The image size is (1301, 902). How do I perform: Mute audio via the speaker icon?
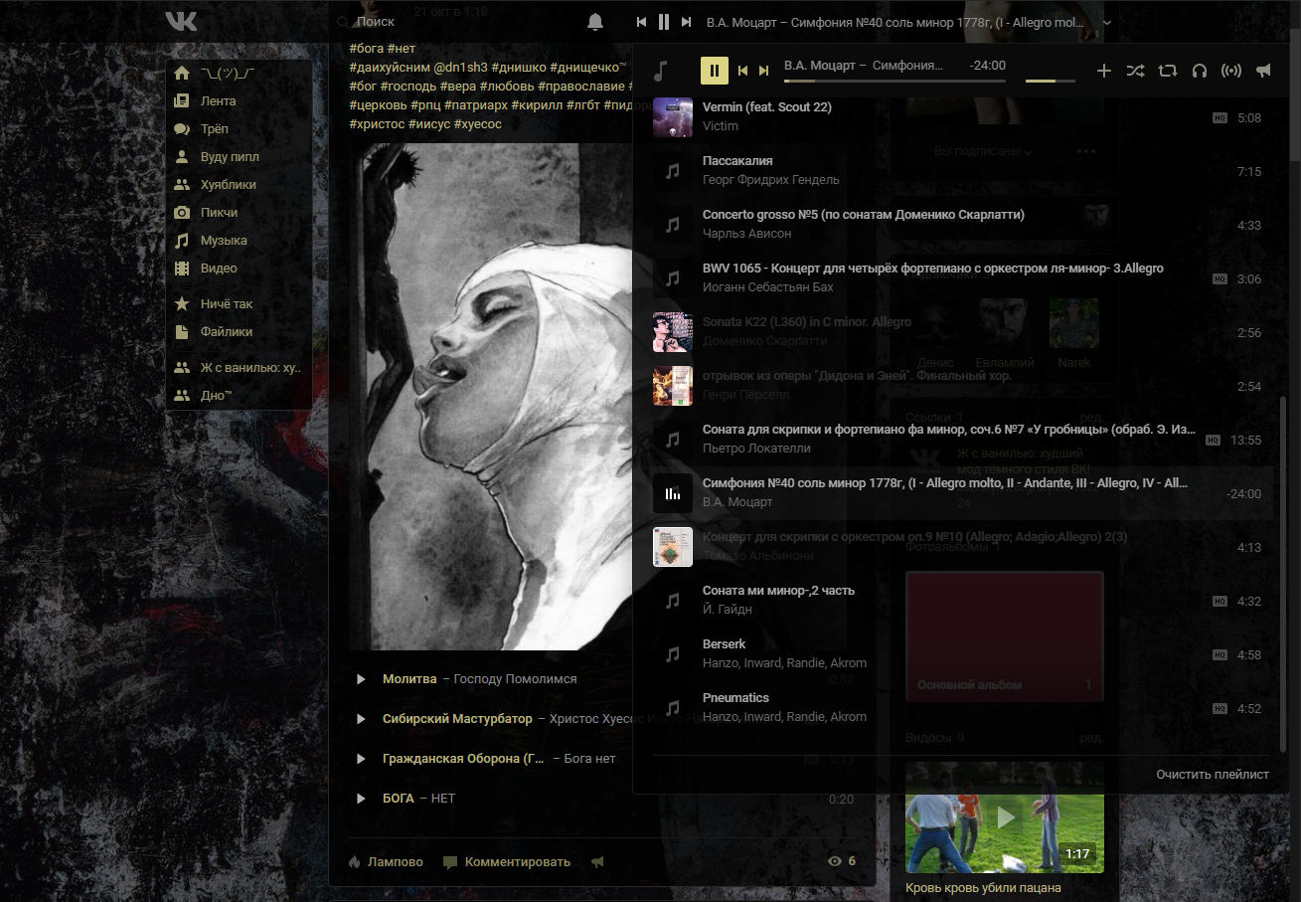coord(1263,71)
